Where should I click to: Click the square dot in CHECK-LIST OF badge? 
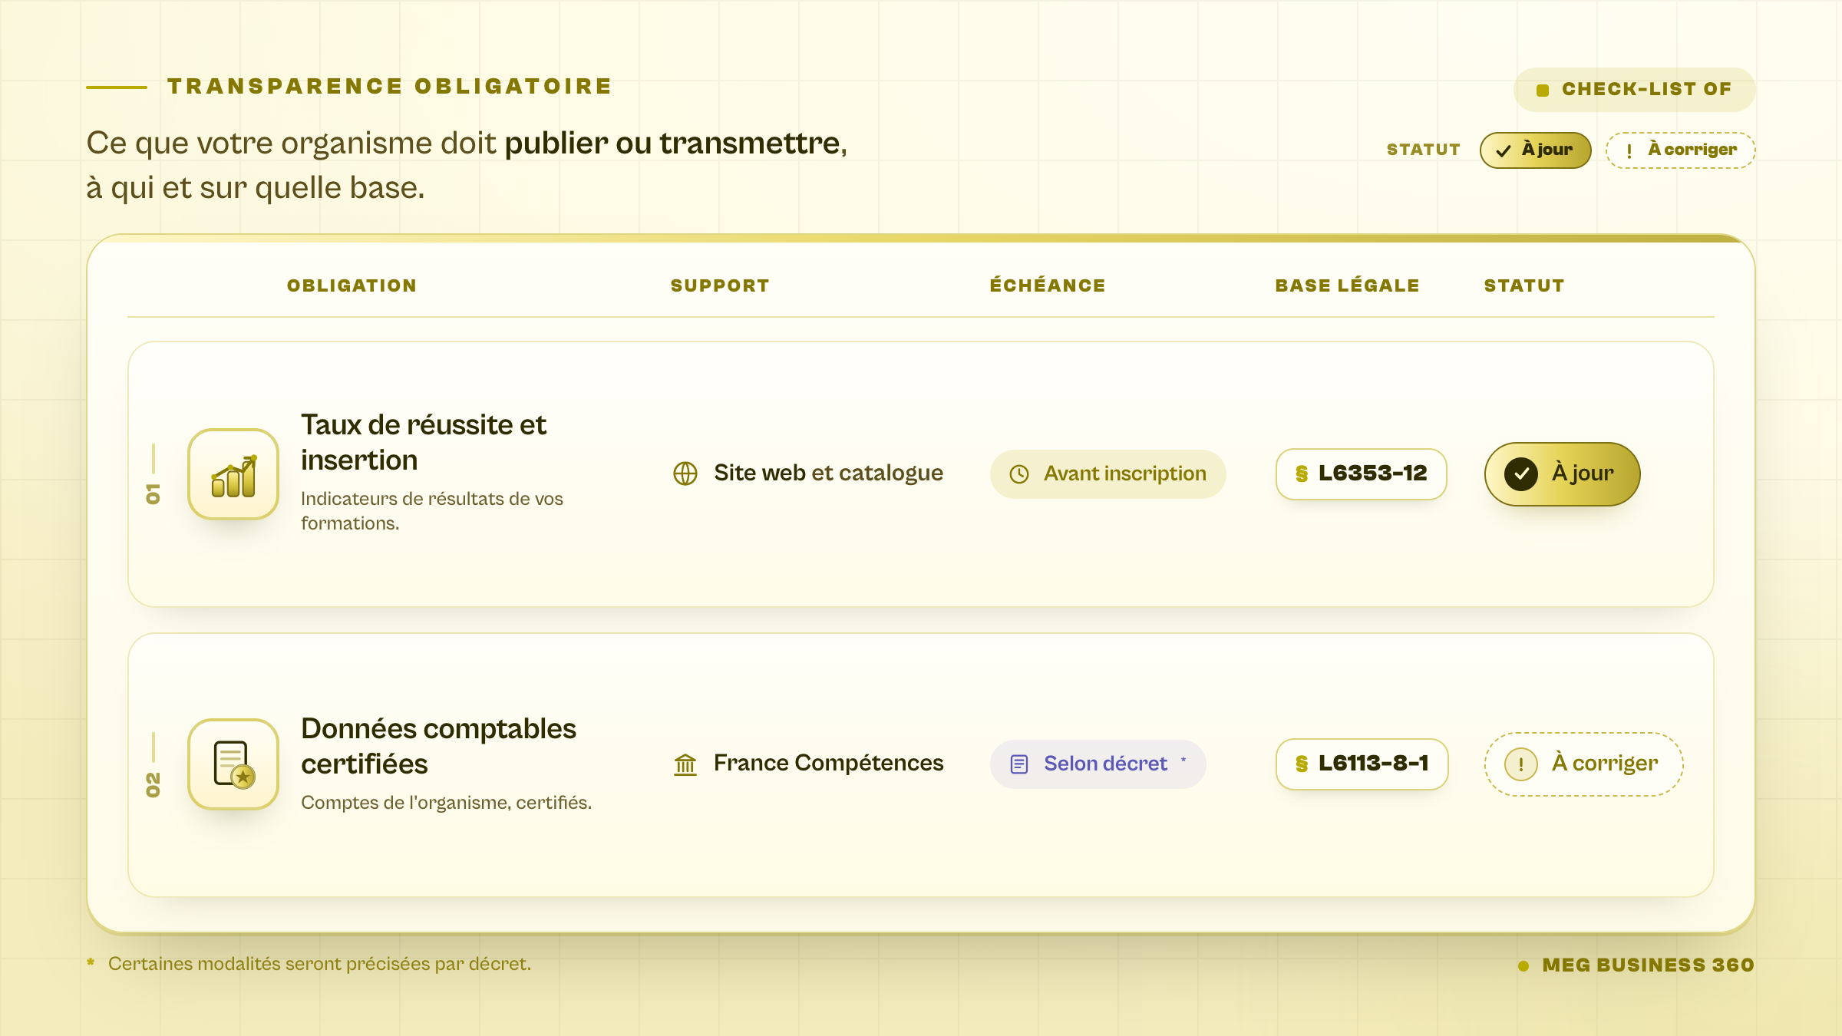1543,90
